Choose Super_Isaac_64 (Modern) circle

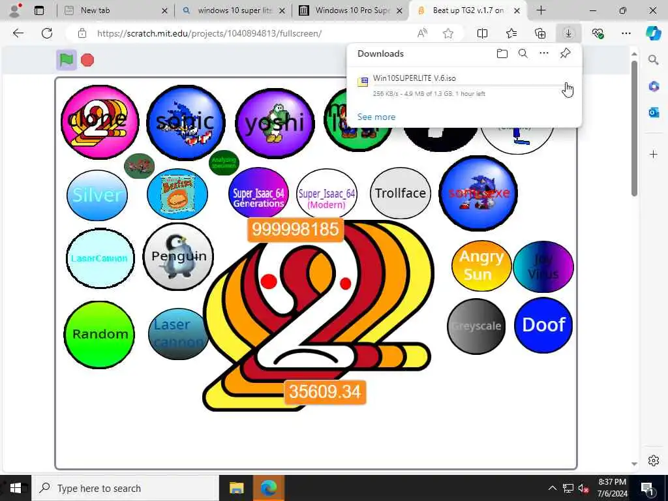(x=327, y=194)
